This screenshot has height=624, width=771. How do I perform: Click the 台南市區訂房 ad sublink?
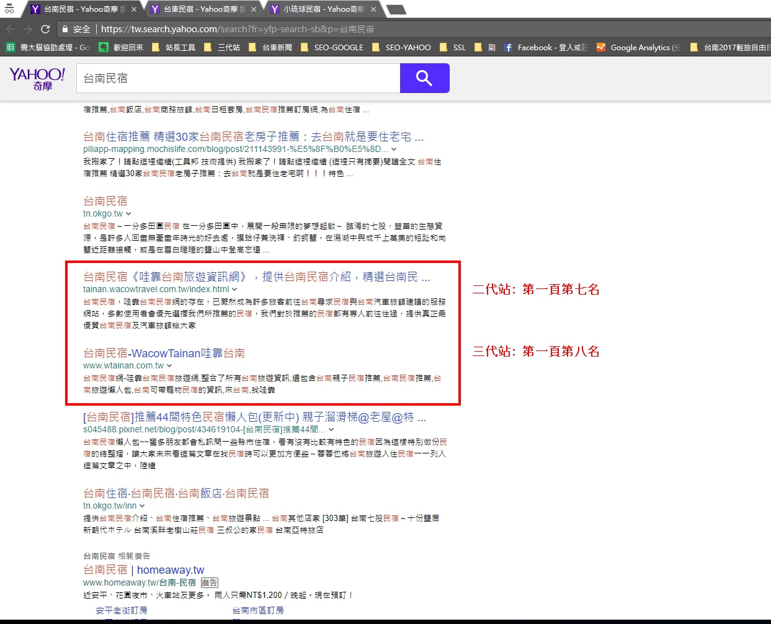click(x=258, y=610)
